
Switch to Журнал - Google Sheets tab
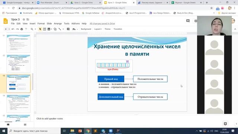pyautogui.click(x=187, y=3)
